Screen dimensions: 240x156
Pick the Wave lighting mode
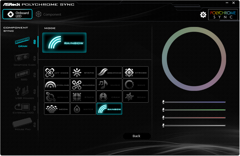click(x=136, y=85)
